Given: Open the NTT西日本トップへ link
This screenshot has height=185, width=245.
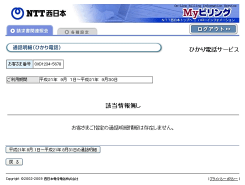Looking at the screenshot, I should click(x=176, y=20).
